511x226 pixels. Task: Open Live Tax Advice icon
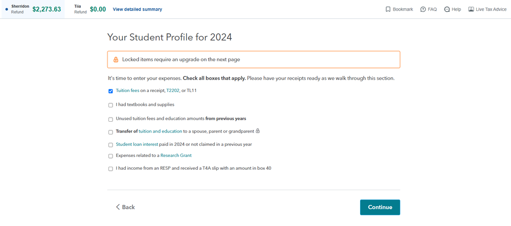tap(471, 9)
